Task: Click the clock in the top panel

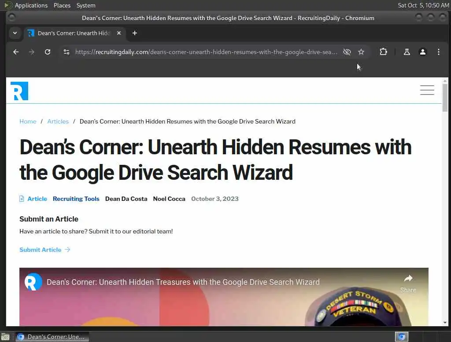Action: click(x=423, y=5)
